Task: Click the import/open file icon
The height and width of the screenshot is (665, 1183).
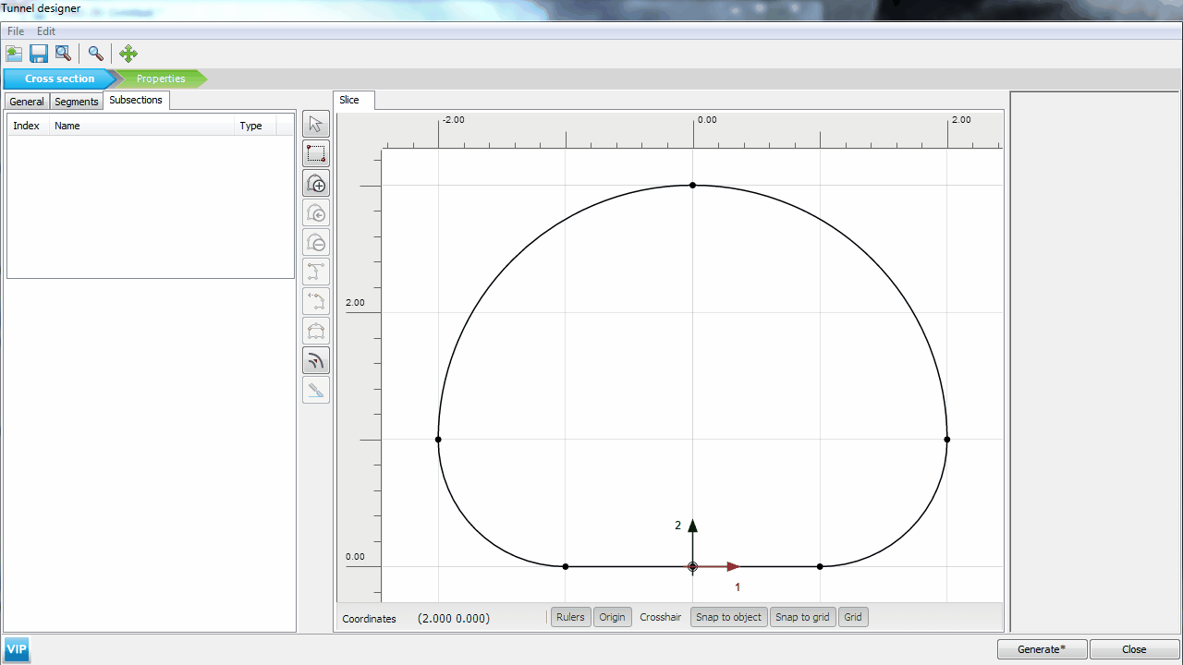Action: (14, 54)
